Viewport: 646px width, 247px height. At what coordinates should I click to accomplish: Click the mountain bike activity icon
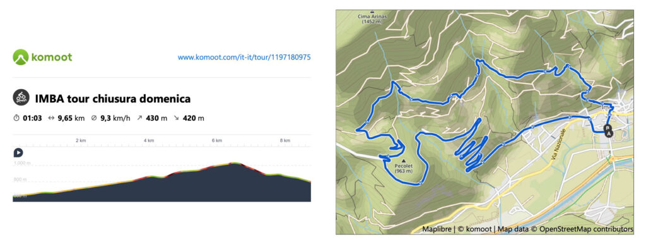[21, 98]
